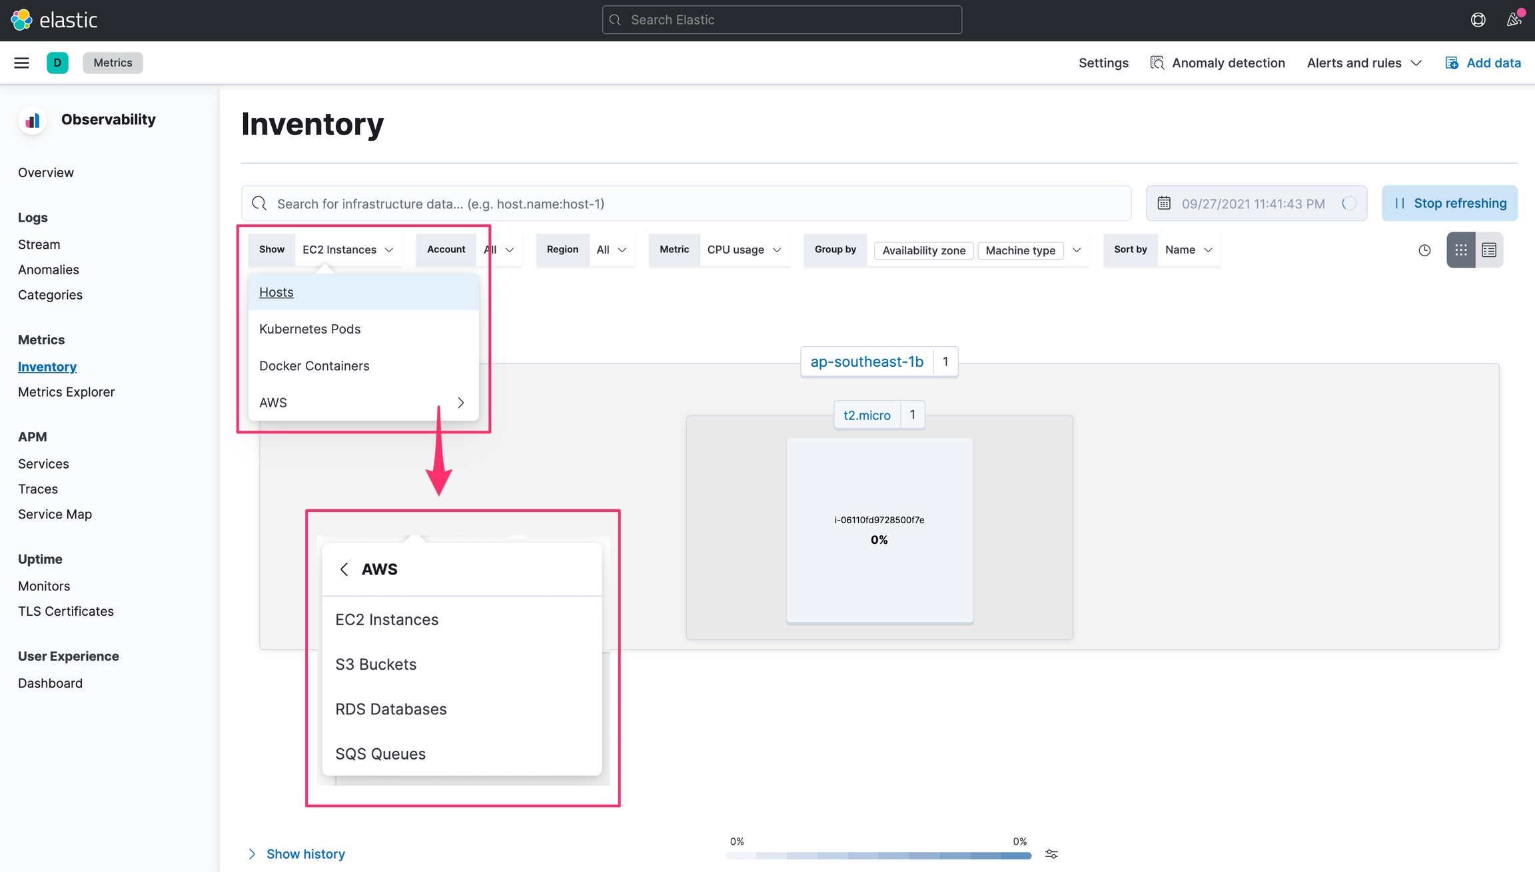Open the date picker calendar icon
This screenshot has width=1535, height=872.
pyautogui.click(x=1164, y=203)
